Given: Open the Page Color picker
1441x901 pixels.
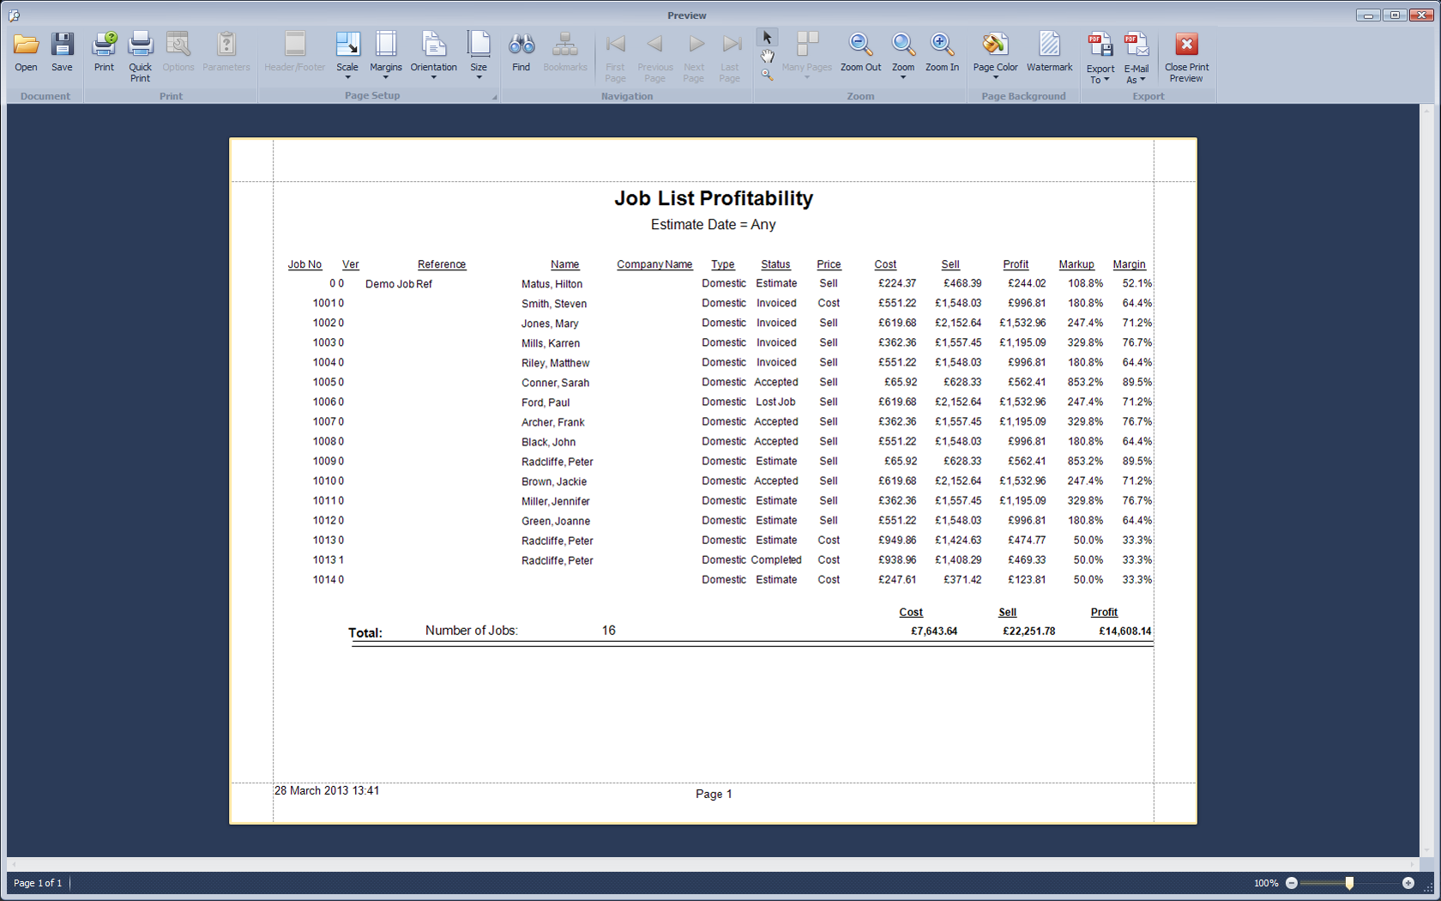Looking at the screenshot, I should (995, 56).
